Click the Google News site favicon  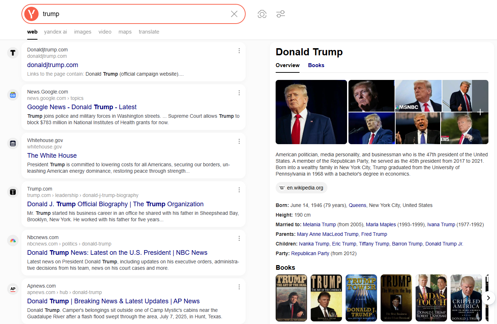coord(13,95)
